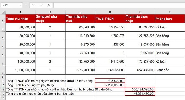Screen dimensions: 185x100
Task: Select result cell 146,231,450.00
Action: click(140, 94)
